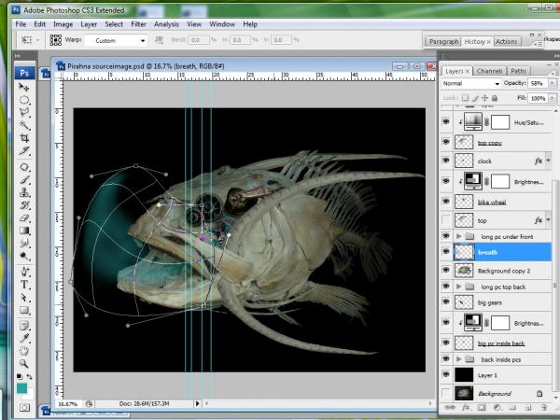Click the Hue/Saturation layer mask thumbnail
This screenshot has width=560, height=420.
click(500, 122)
